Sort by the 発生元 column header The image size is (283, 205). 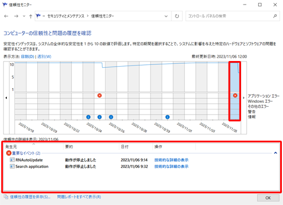pos(33,147)
